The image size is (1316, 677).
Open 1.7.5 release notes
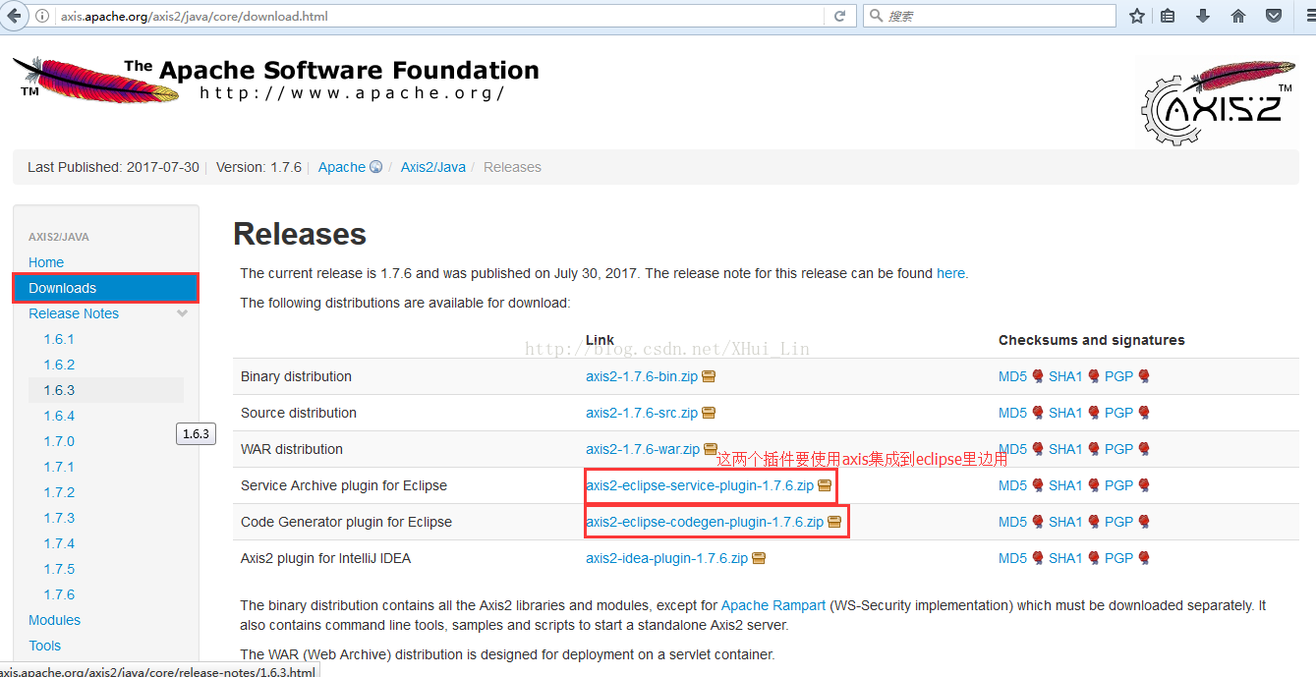coord(59,569)
